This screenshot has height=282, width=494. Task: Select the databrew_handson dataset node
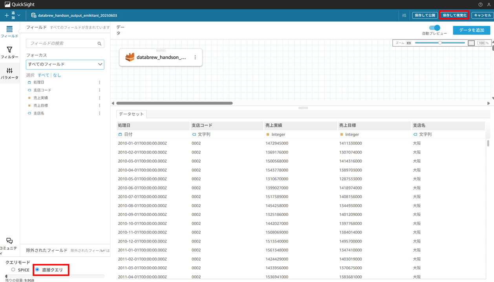point(161,58)
